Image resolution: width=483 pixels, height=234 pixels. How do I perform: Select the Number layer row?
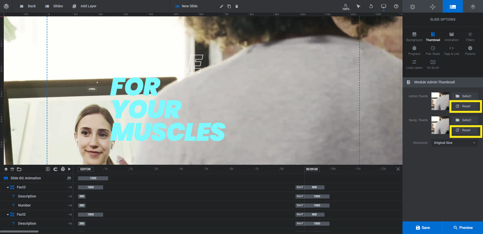(x=36, y=205)
